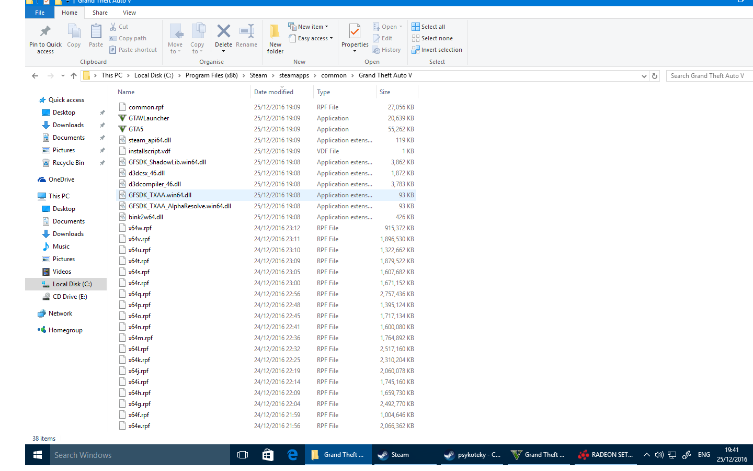753x471 pixels.
Task: Open recent locations dropdown arrow
Action: [x=63, y=76]
